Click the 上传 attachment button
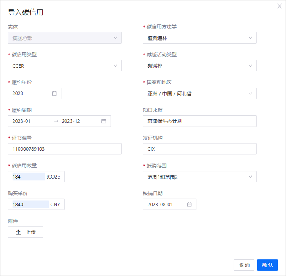Viewport: 286px width, 276px height. (26, 232)
